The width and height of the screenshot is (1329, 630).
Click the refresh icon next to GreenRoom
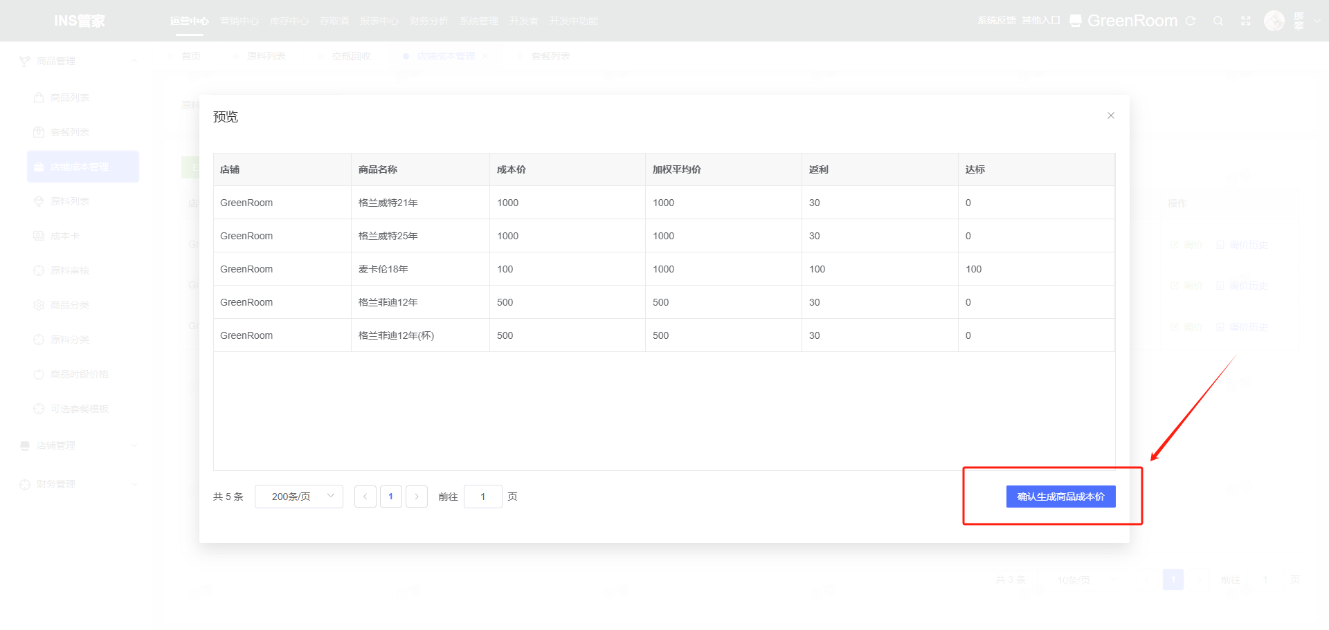click(x=1191, y=21)
